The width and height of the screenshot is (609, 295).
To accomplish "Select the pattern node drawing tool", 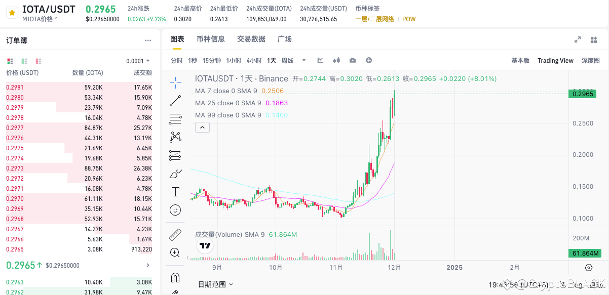I will (x=175, y=137).
